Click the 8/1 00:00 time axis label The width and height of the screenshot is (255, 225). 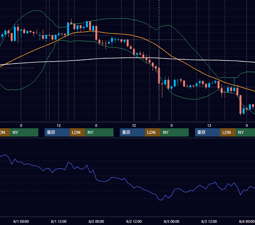point(21,221)
